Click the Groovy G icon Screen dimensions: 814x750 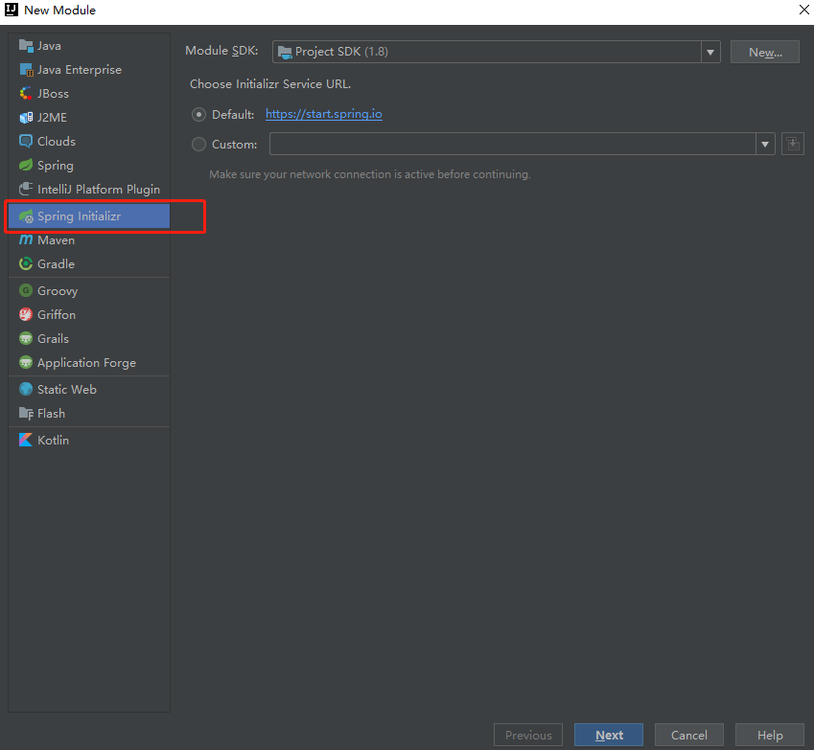26,290
